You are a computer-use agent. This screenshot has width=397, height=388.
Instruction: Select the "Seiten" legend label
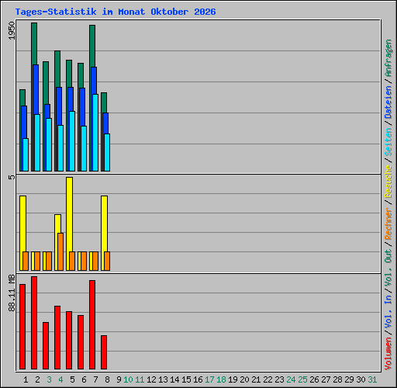(x=388, y=142)
